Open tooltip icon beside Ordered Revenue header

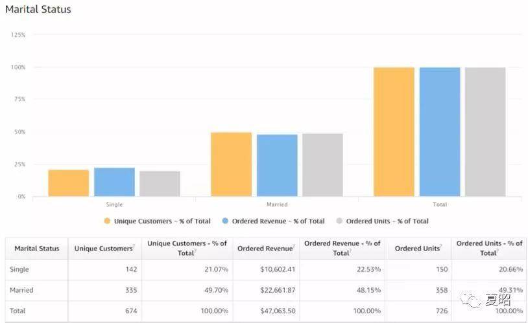pos(294,246)
